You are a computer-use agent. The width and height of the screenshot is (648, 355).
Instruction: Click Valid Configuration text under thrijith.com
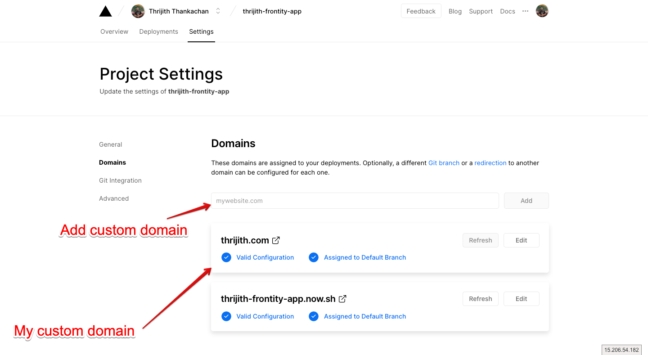coord(265,257)
